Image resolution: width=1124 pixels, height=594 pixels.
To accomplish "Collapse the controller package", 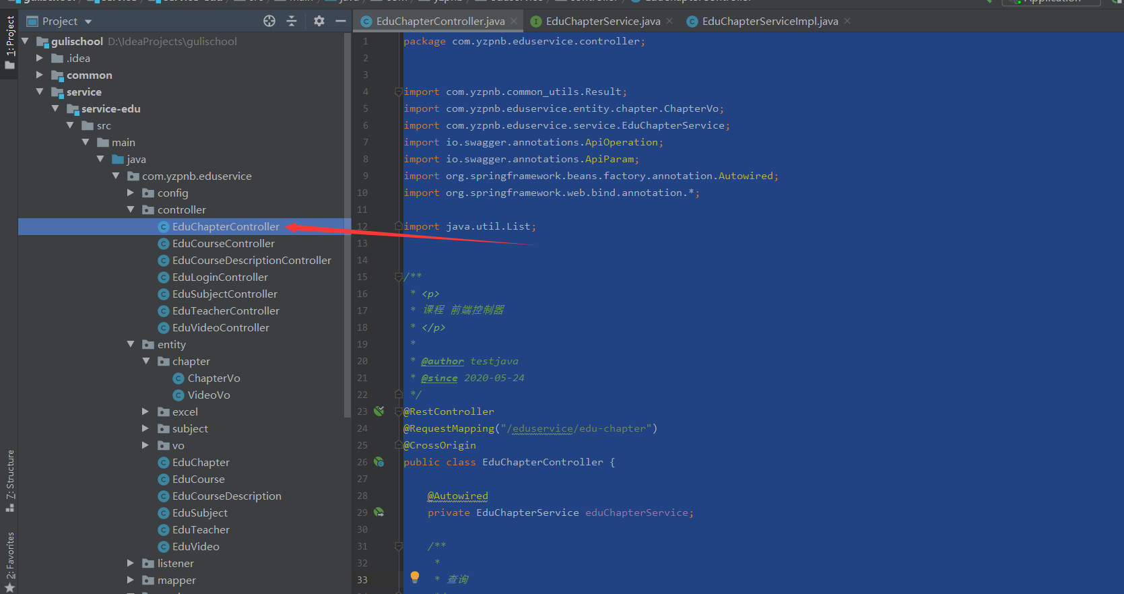I will 131,209.
